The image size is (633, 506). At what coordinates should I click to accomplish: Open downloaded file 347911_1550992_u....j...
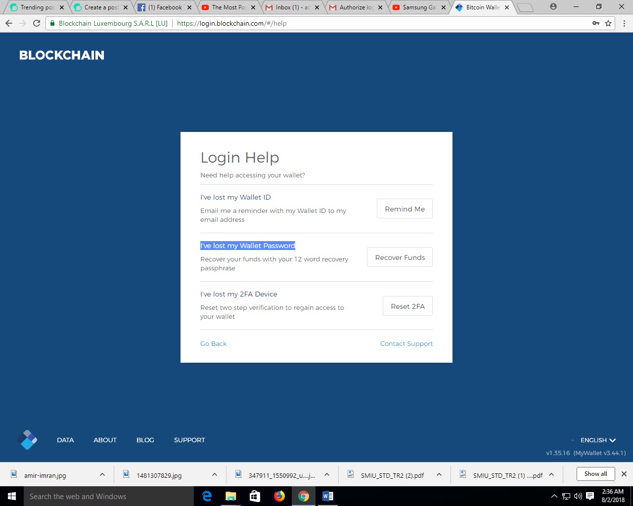click(282, 475)
